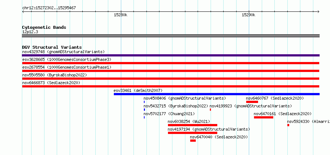Open nsv5505580 ByrskaBishop2022 label
Viewport: 330px width, 155px height.
pyautogui.click(x=55, y=75)
